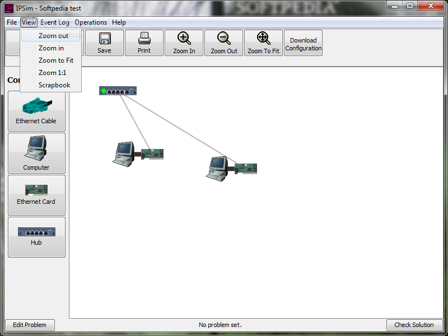Select the Ethernet Card component in the sidebar
Image resolution: width=448 pixels, height=336 pixels.
pyautogui.click(x=36, y=195)
